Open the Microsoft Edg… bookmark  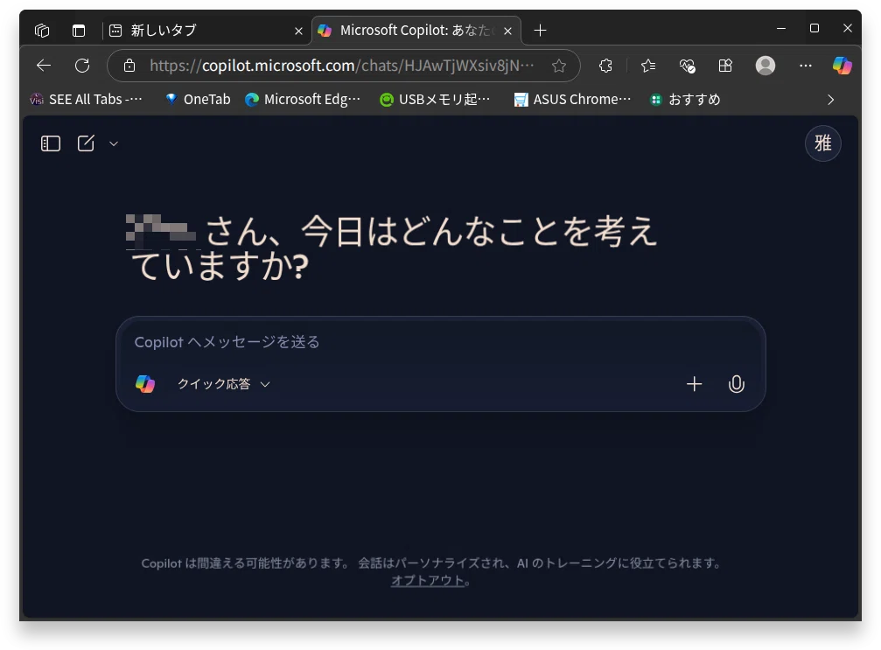click(x=303, y=100)
